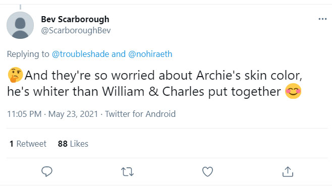Click the 11:05 PM timestamp

coord(24,114)
